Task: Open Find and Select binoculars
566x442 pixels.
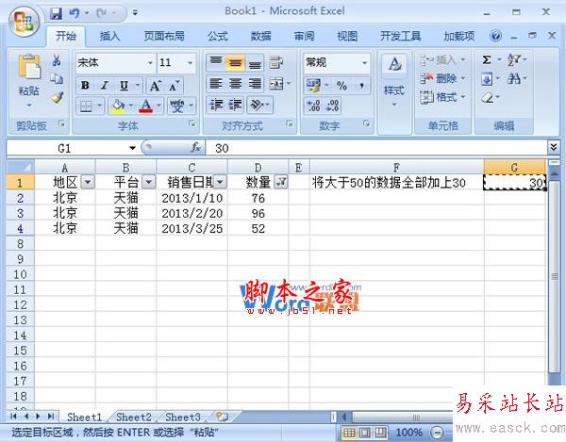Action: [514, 78]
